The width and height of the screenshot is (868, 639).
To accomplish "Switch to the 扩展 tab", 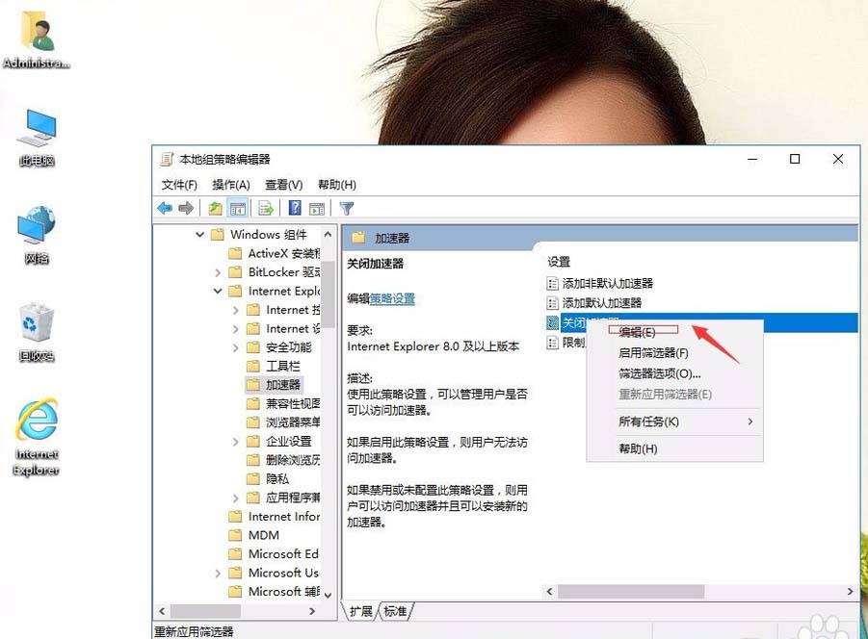I will (x=361, y=611).
